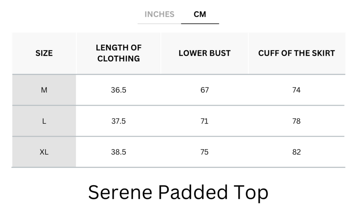Image resolution: width=357 pixels, height=214 pixels.
Task: Click the 36.5 length value for size M
Action: (x=118, y=90)
